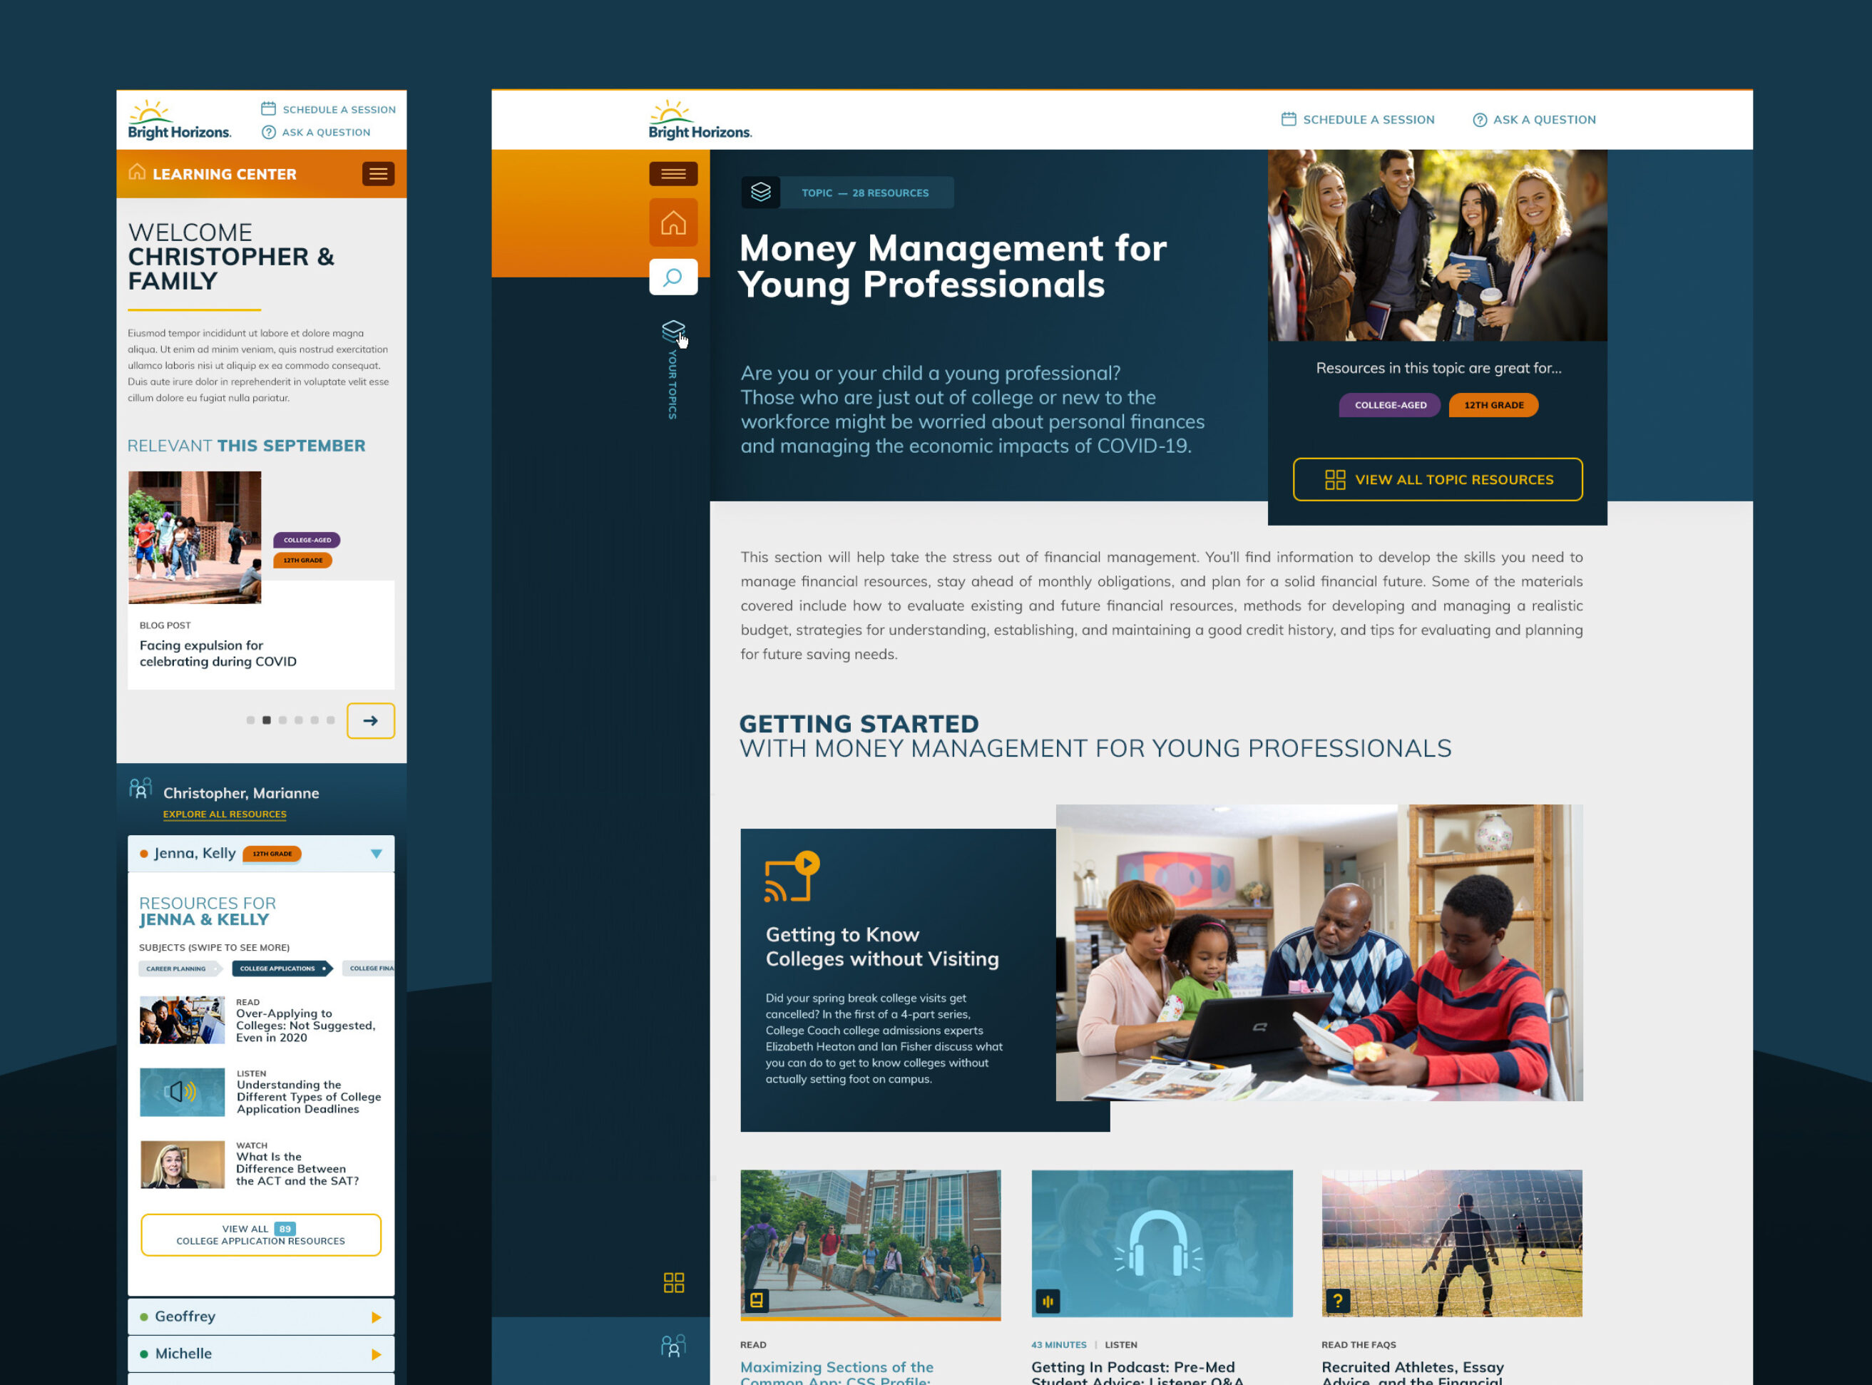Viewport: 1872px width, 1385px height.
Task: Open Explore All Resources link
Action: tap(225, 814)
